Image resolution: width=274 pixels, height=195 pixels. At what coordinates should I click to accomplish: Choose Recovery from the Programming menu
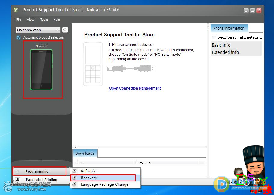[x=106, y=178]
